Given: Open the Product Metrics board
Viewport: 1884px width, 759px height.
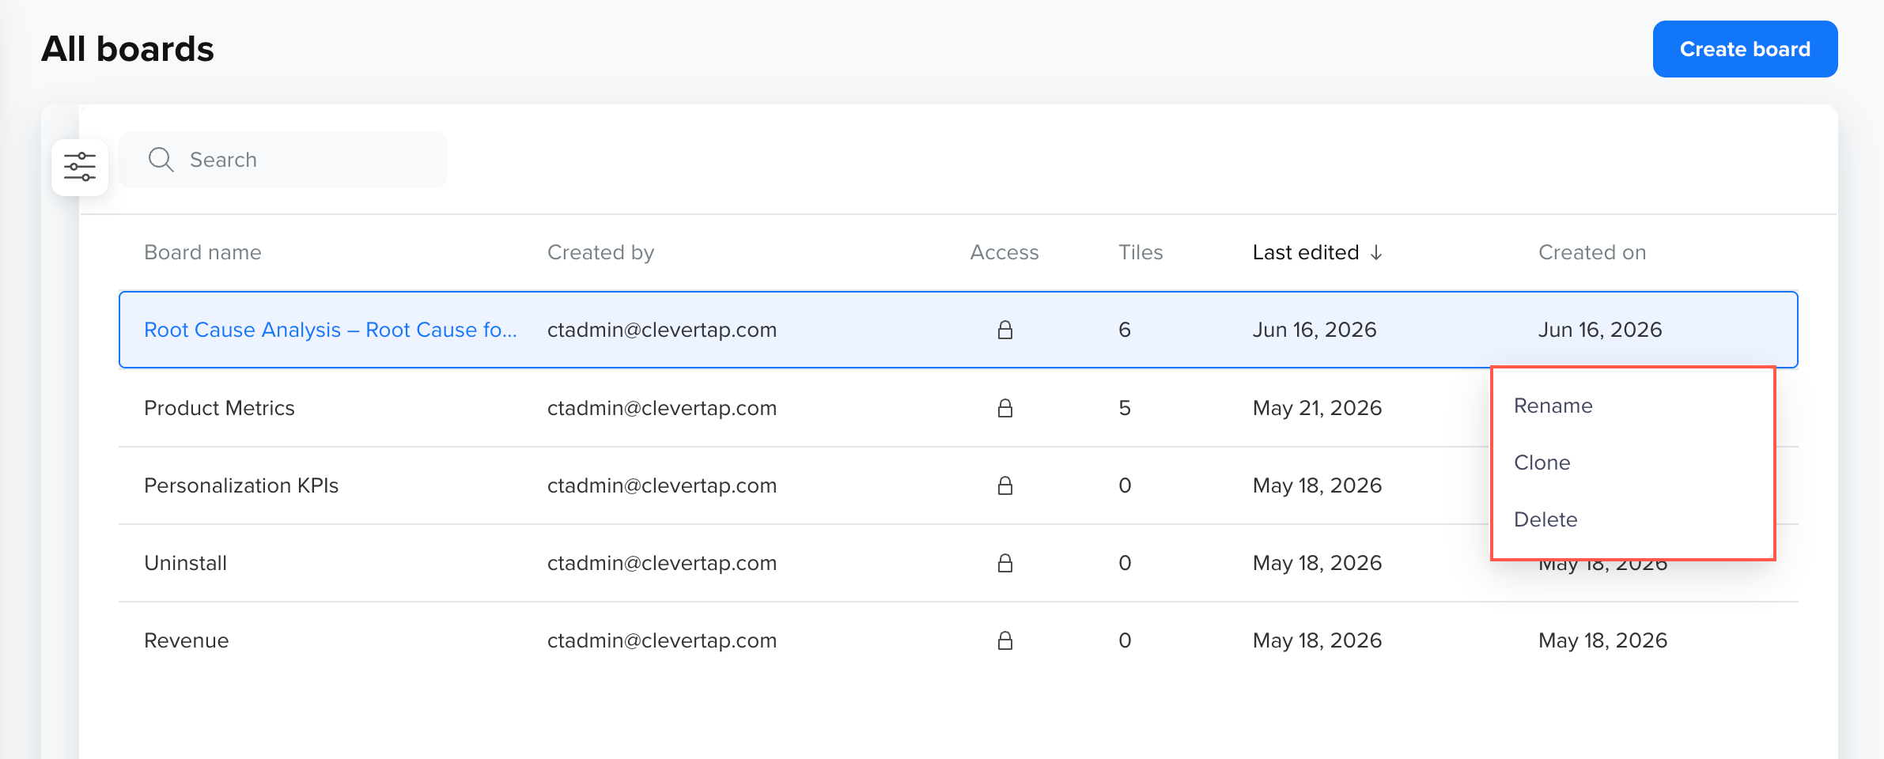Looking at the screenshot, I should (x=219, y=408).
